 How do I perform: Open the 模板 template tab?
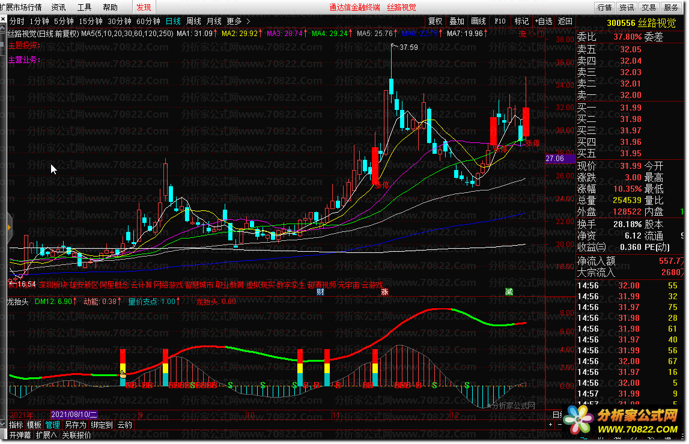point(34,425)
